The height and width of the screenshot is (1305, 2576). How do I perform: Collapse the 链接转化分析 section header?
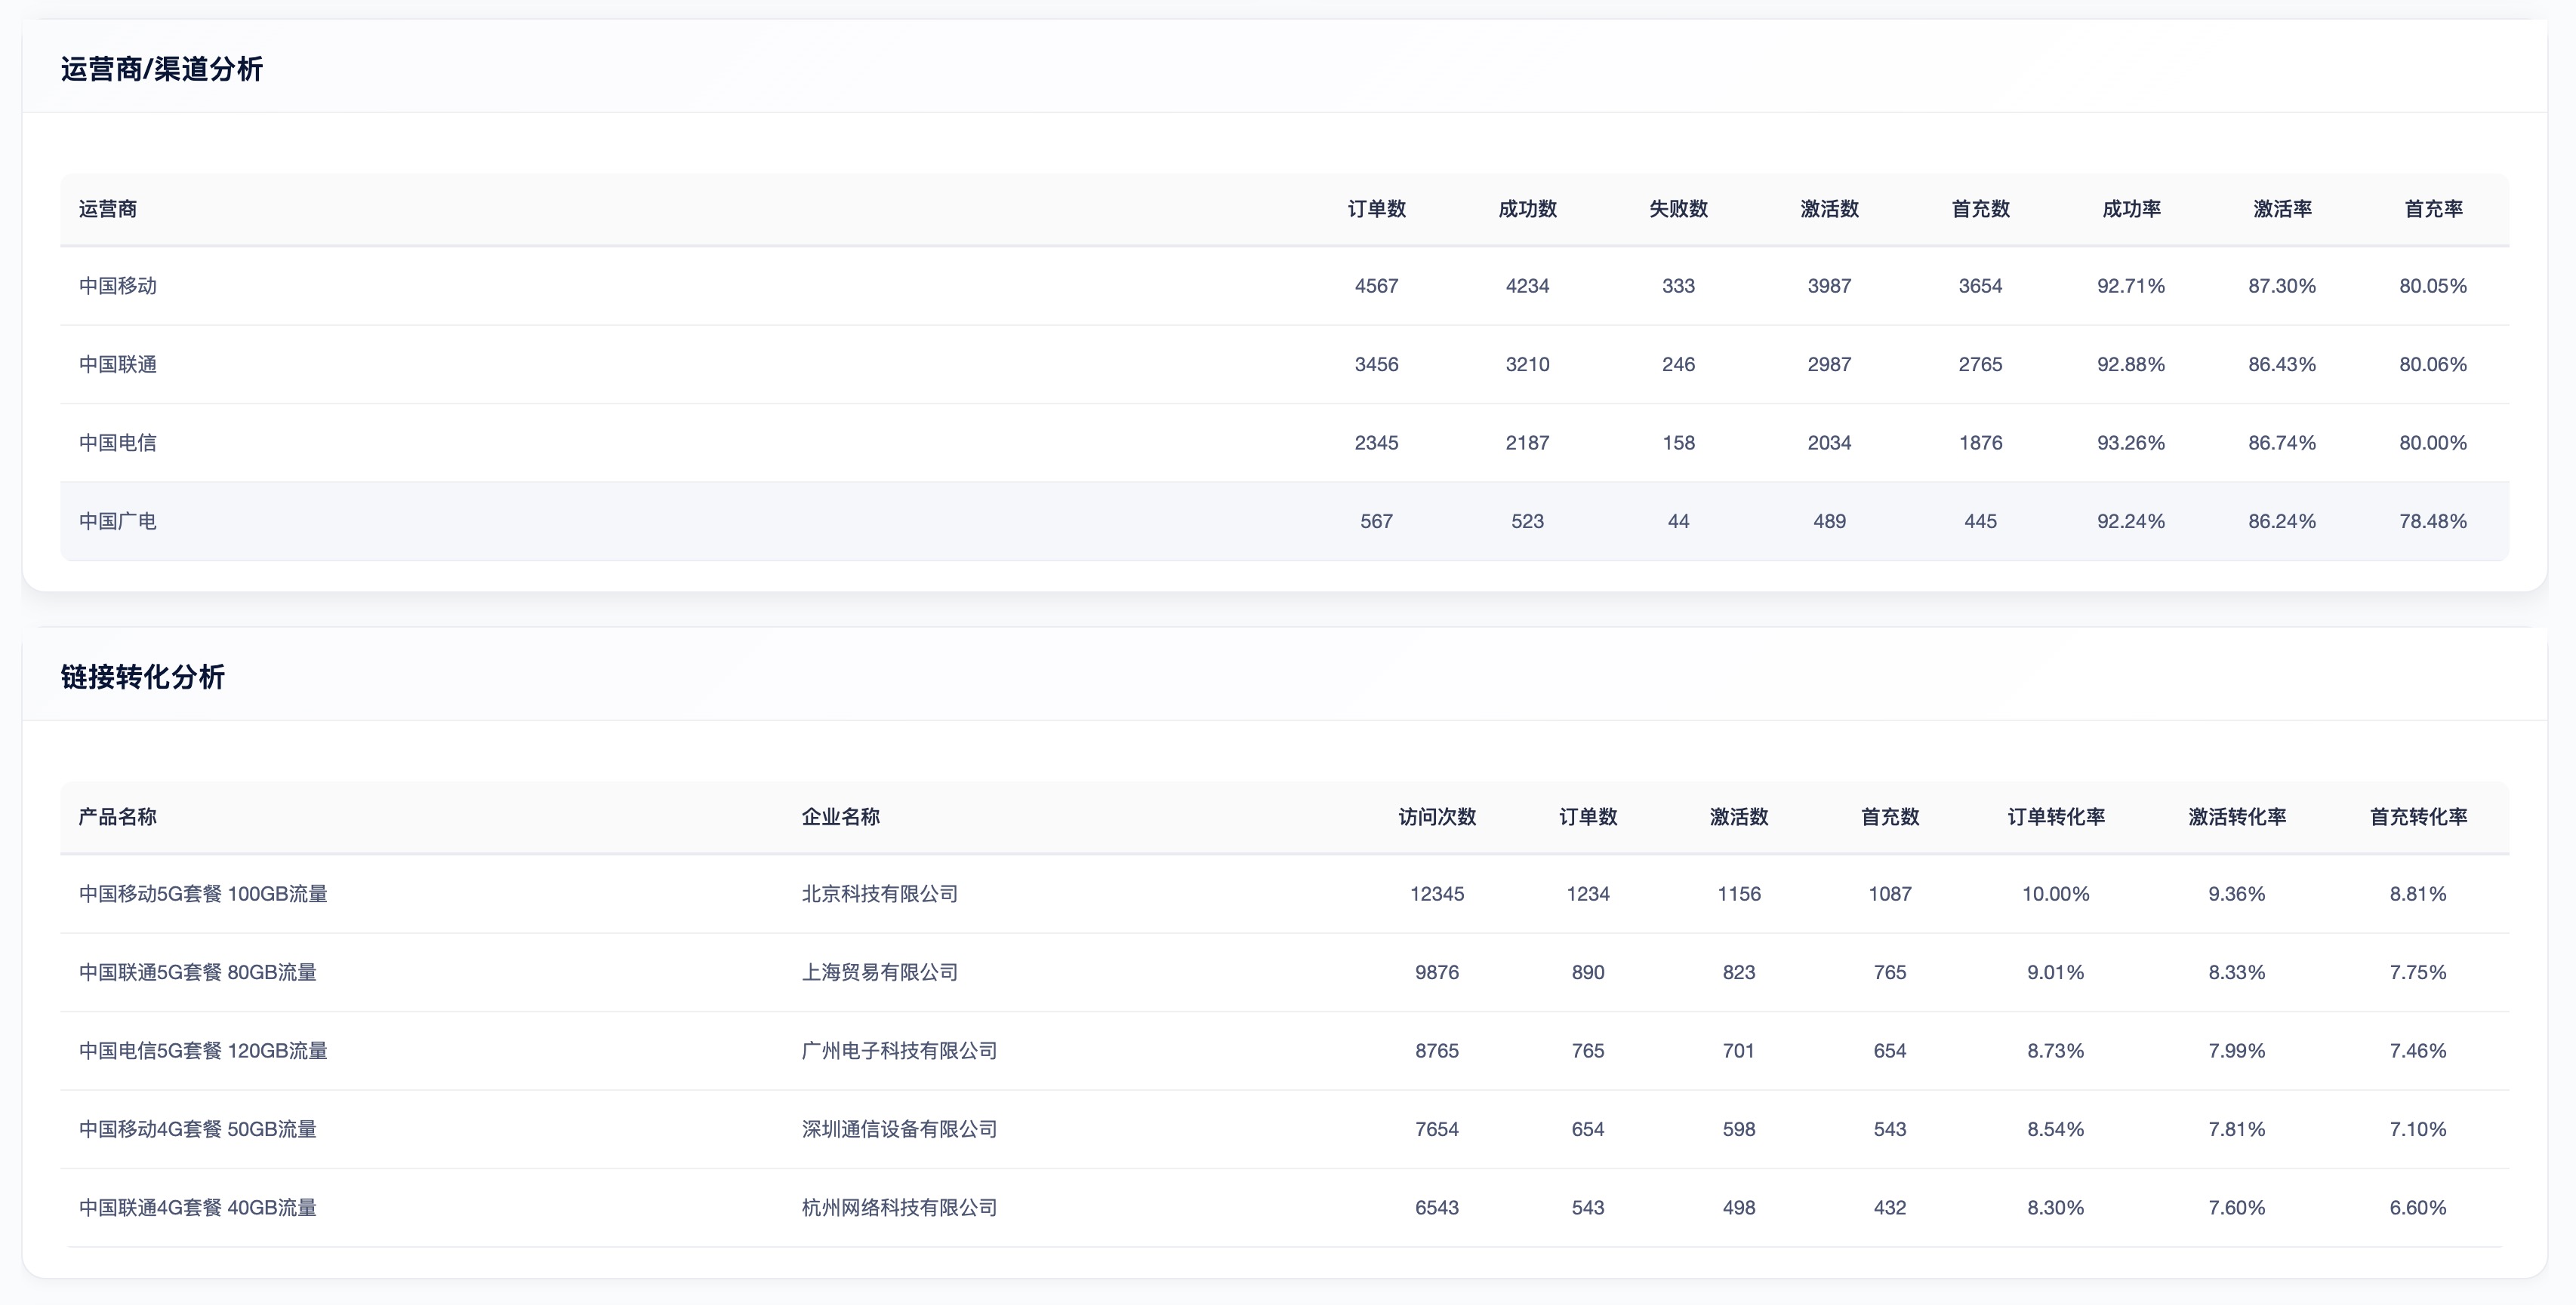(143, 675)
